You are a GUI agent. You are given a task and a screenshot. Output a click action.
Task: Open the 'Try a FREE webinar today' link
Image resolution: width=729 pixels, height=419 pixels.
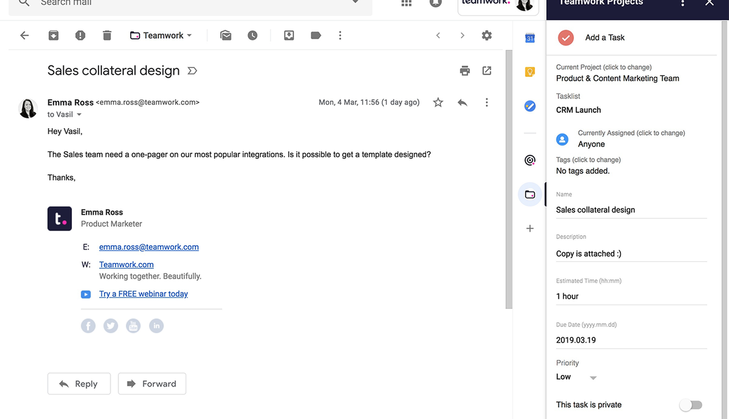pyautogui.click(x=143, y=294)
